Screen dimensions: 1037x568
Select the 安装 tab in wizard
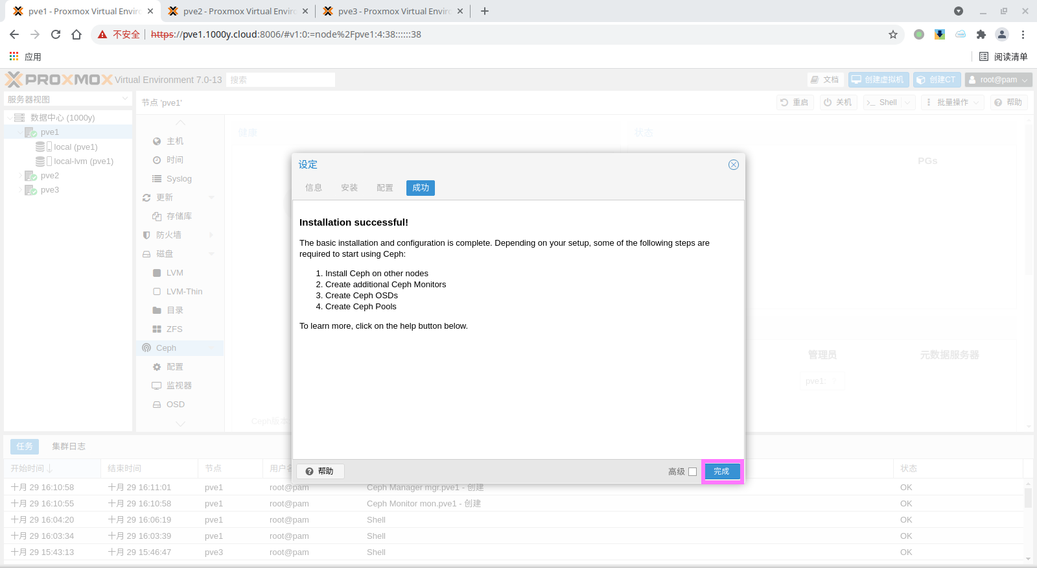pyautogui.click(x=349, y=188)
